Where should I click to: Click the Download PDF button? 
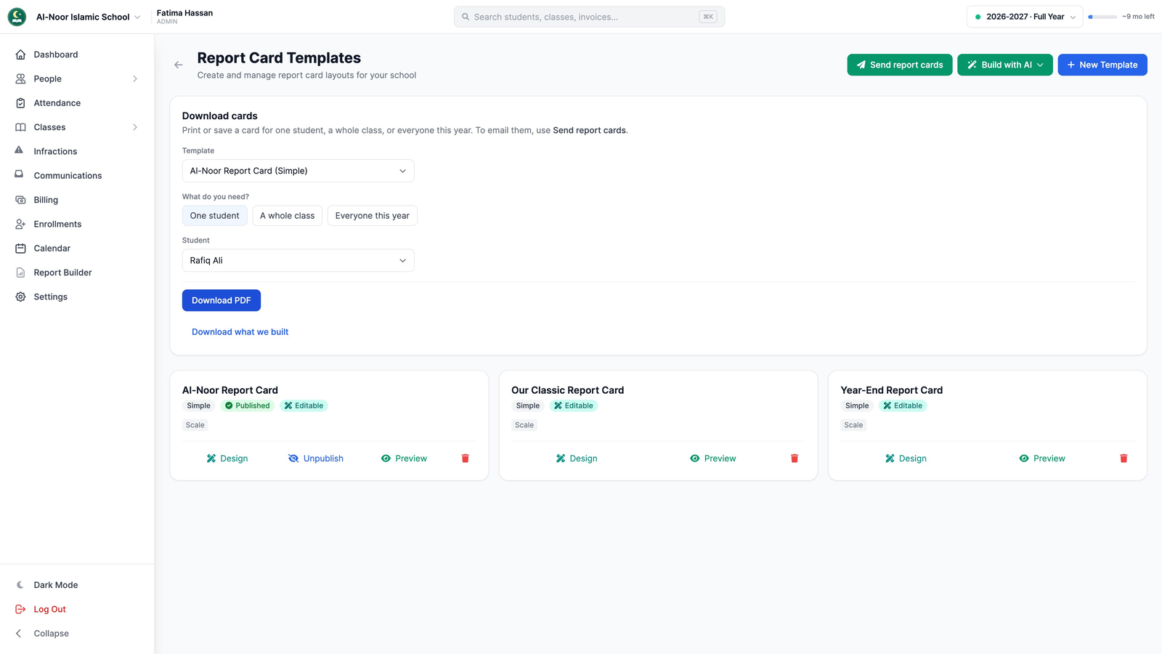[x=222, y=300]
